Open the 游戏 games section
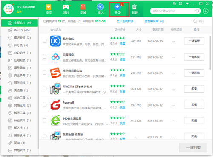The width and height of the screenshot is (213, 157). [66, 9]
